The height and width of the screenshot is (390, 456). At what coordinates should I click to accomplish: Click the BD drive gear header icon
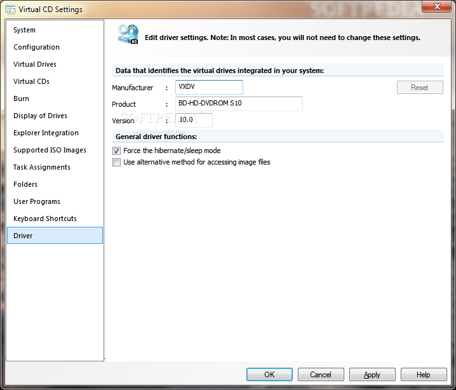128,34
